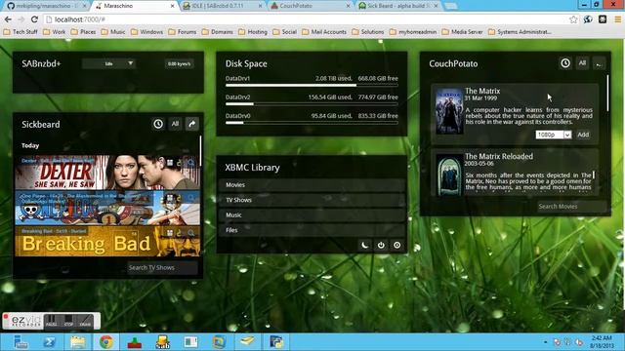This screenshot has width=625, height=351.
Task: Switch to the SABnzbd browser tab
Action: click(222, 6)
